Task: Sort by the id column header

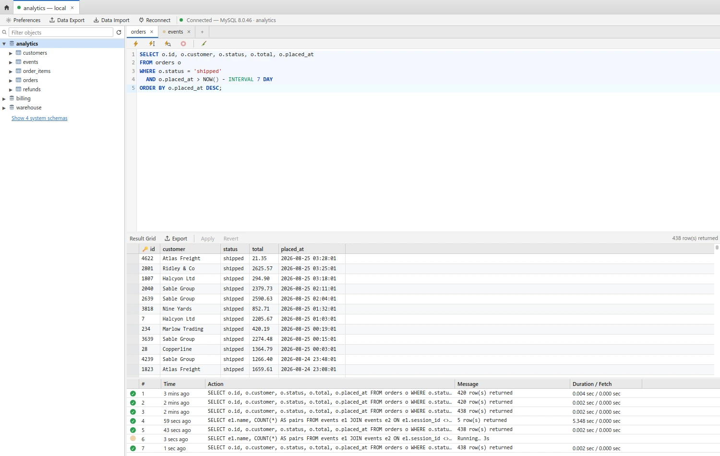Action: (149, 249)
